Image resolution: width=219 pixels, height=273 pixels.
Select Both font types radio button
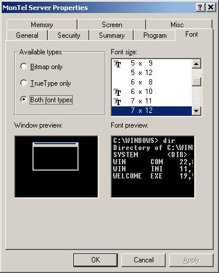point(24,99)
